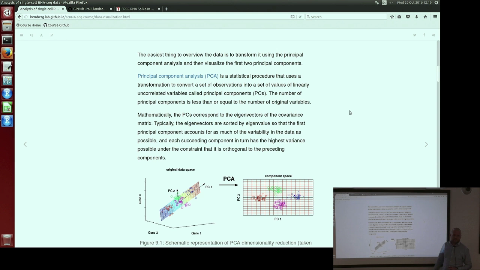The width and height of the screenshot is (480, 270).
Task: Open the clock showing Wed 26 Oct 2016
Action: coord(414,3)
